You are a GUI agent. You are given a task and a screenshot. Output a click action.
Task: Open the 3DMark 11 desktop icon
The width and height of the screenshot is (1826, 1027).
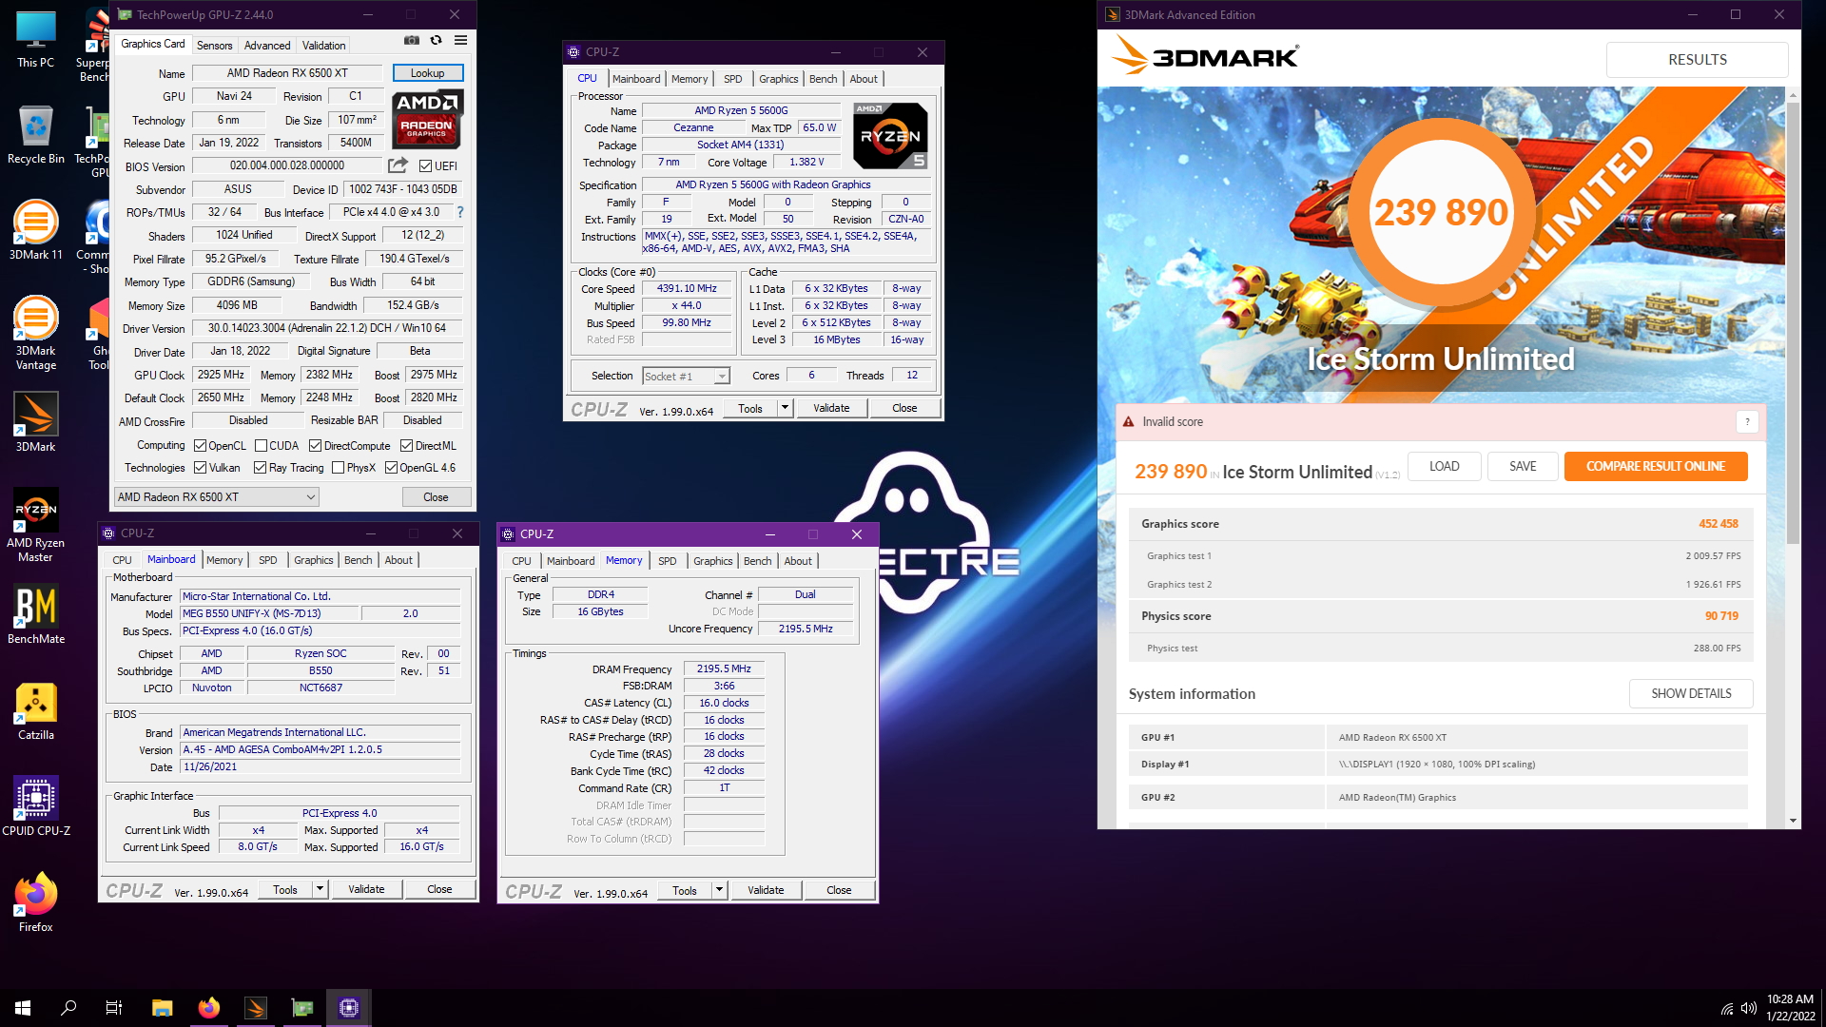(x=36, y=231)
